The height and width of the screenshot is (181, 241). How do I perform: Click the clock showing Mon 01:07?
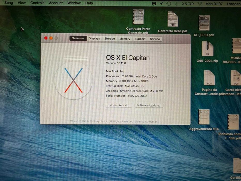tap(214, 4)
